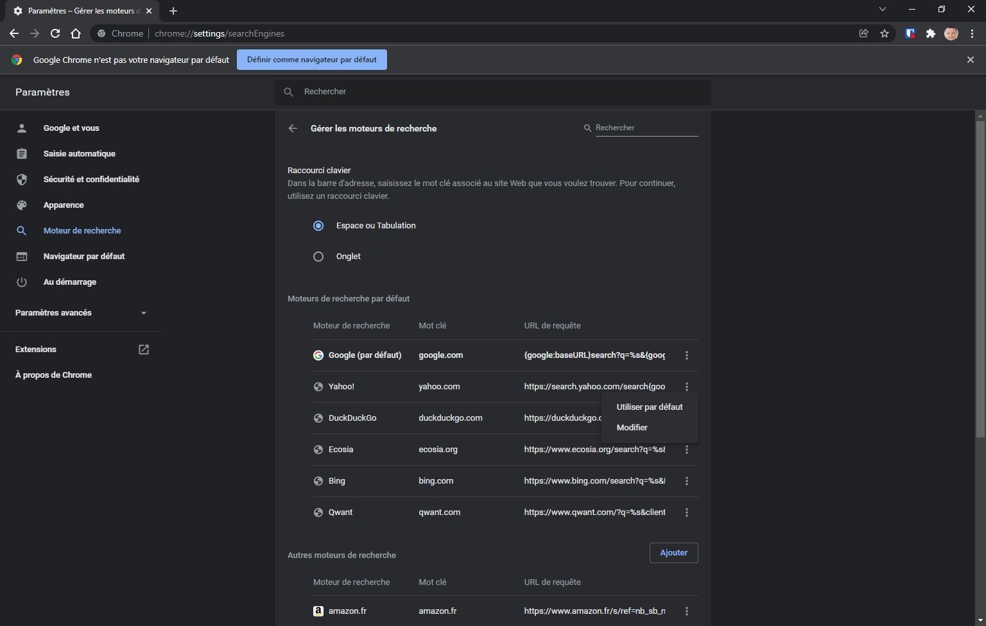Click the Bing search URL cell
This screenshot has height=626, width=986.
(594, 481)
